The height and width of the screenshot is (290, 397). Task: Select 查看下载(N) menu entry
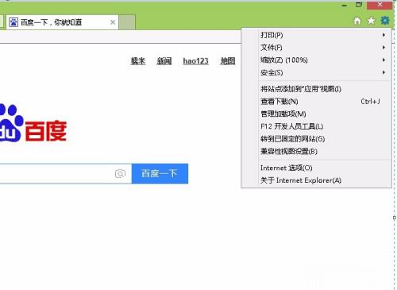tap(317, 102)
